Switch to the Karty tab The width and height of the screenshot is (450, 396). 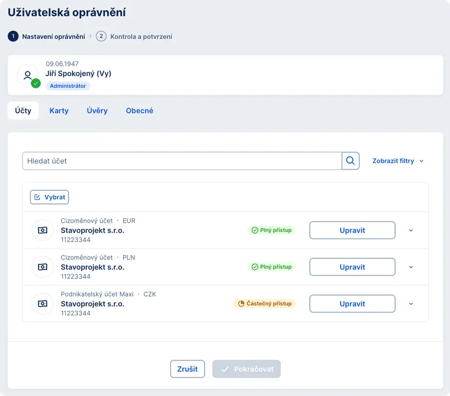coord(59,111)
